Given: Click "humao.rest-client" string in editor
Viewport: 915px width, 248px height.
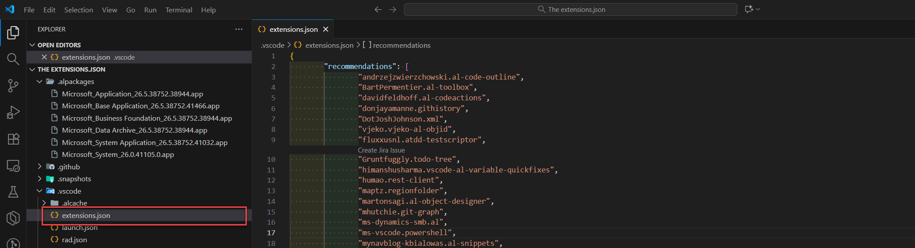Looking at the screenshot, I should point(398,180).
